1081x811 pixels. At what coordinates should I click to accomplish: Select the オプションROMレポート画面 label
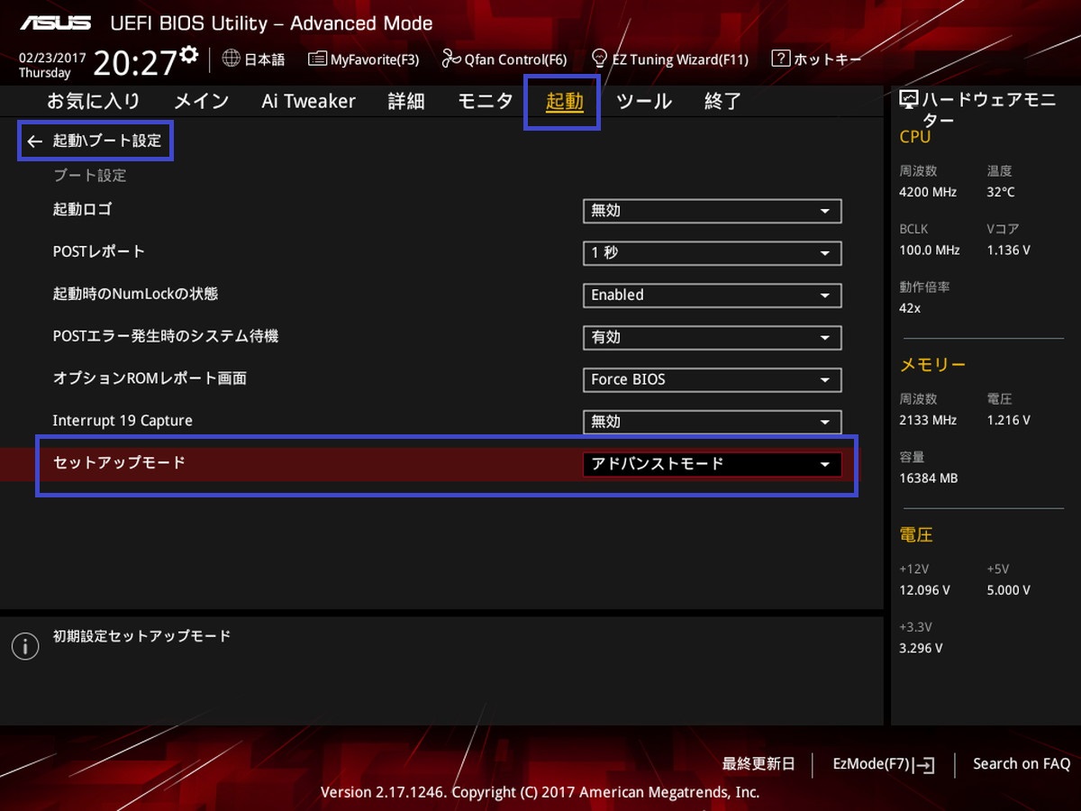(x=150, y=378)
